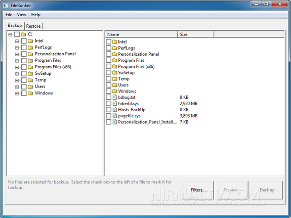Check the Intel checkbox in the tree
This screenshot has width=291, height=218.
click(x=24, y=41)
